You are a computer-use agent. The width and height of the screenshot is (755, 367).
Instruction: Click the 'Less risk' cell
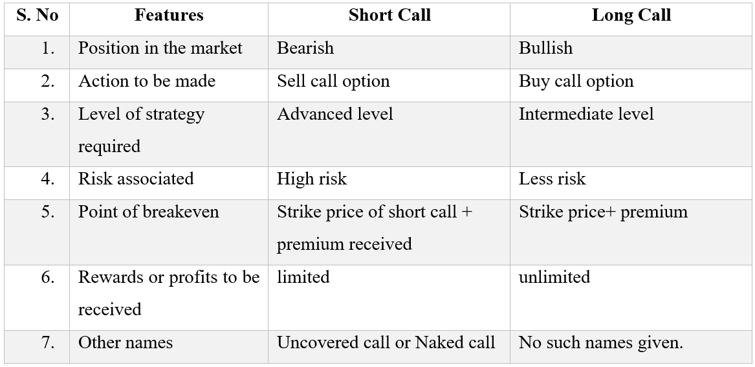[552, 179]
